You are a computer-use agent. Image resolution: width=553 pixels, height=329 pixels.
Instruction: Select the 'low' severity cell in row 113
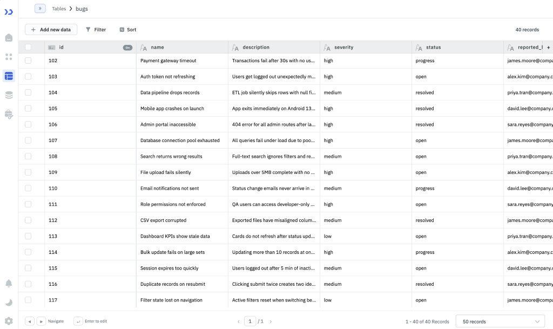[x=366, y=236]
